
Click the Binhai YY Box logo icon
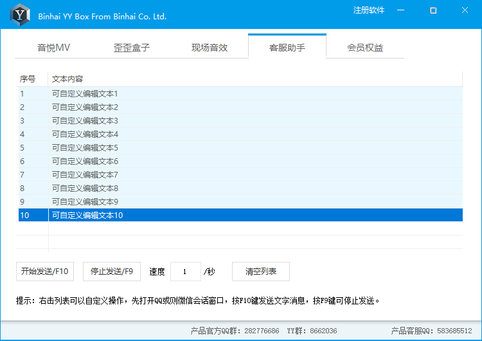pos(21,14)
